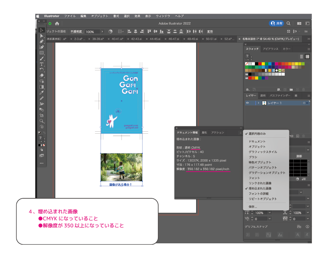
Task: Open the ウィンドウ menu
Action: (163, 16)
